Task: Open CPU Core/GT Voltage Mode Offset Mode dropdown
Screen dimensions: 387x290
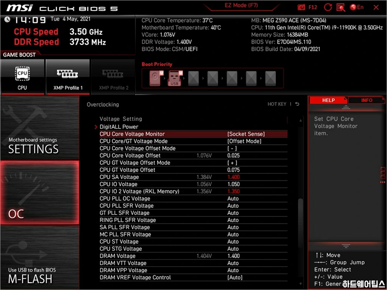Action: pos(244,141)
